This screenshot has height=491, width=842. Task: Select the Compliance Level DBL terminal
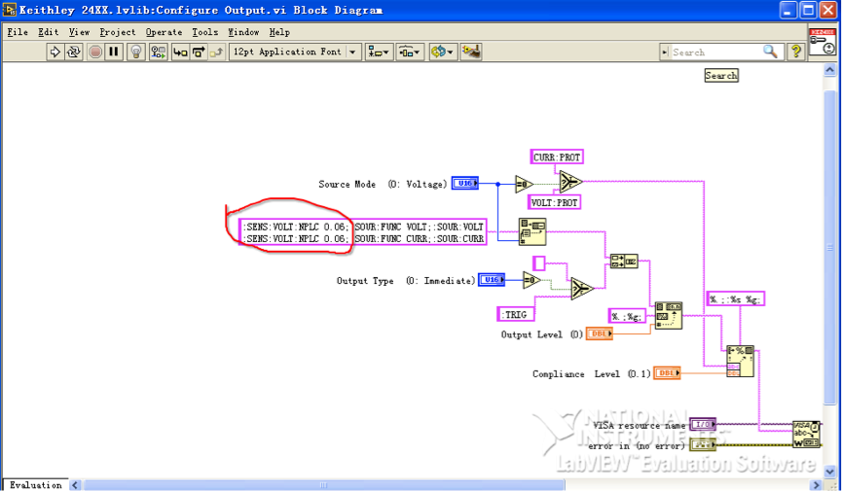pos(667,373)
